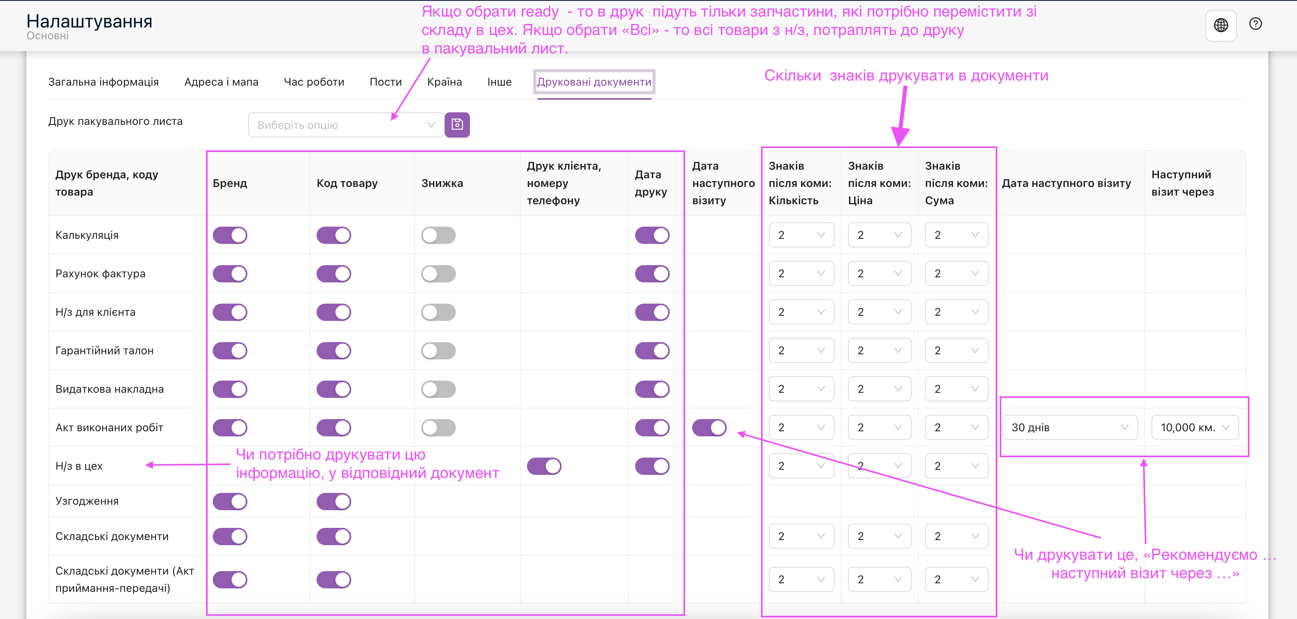Screen dimensions: 1297x619
Task: Select the Інше tab
Action: (x=499, y=82)
